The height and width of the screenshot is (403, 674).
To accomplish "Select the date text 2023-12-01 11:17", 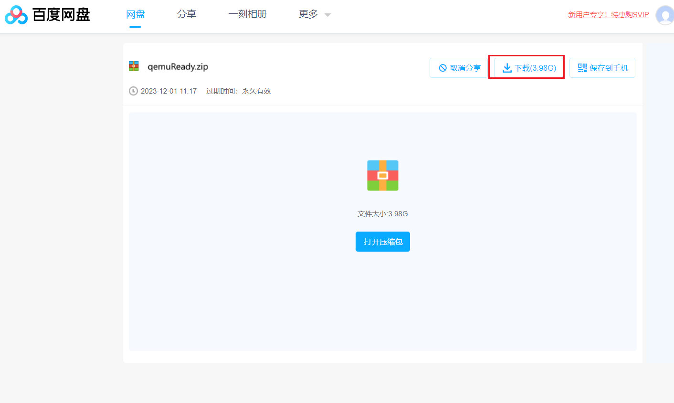I will tap(168, 91).
